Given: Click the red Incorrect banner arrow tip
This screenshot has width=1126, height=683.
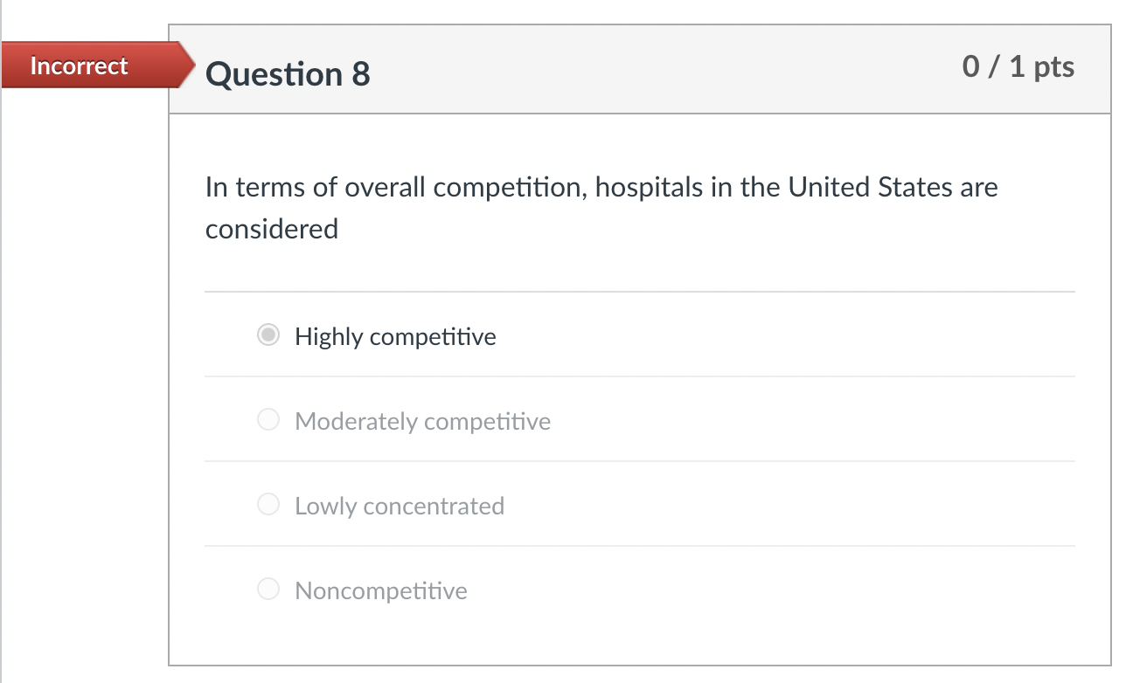Looking at the screenshot, I should point(189,66).
